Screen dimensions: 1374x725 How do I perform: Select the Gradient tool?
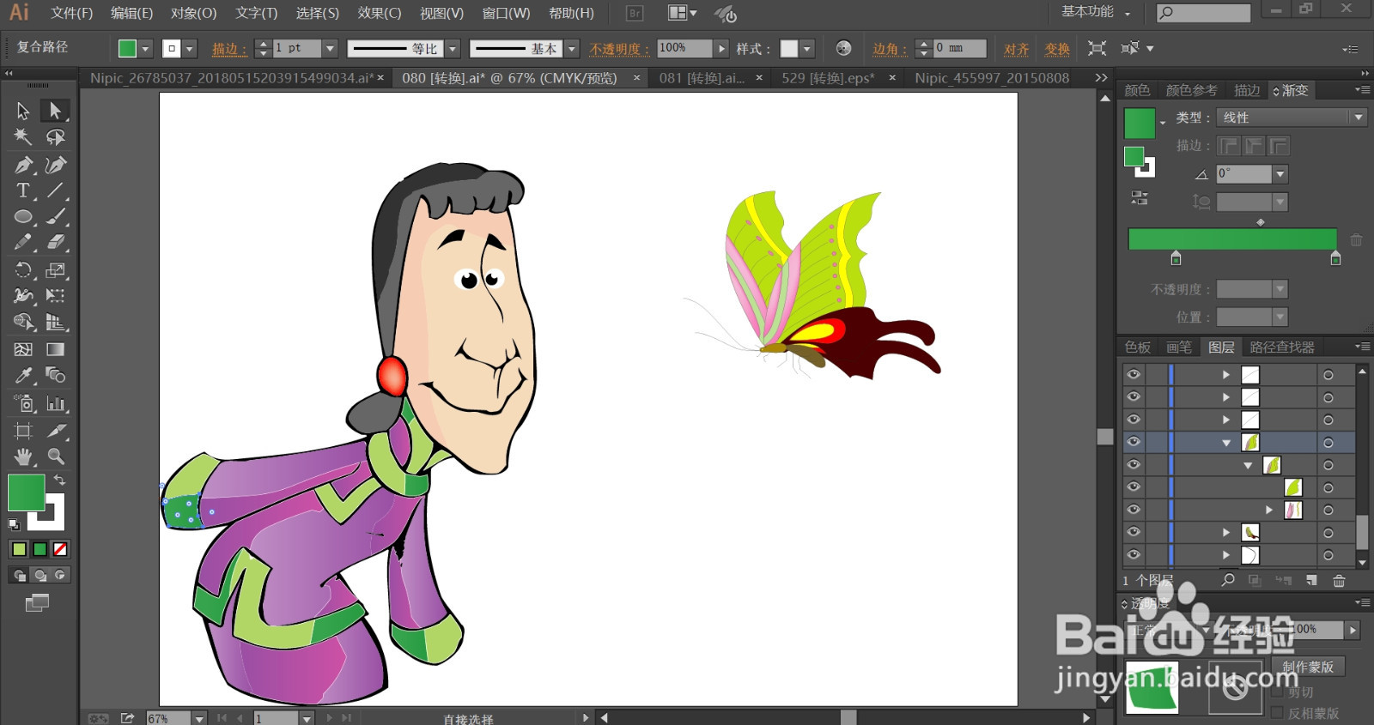pos(56,349)
